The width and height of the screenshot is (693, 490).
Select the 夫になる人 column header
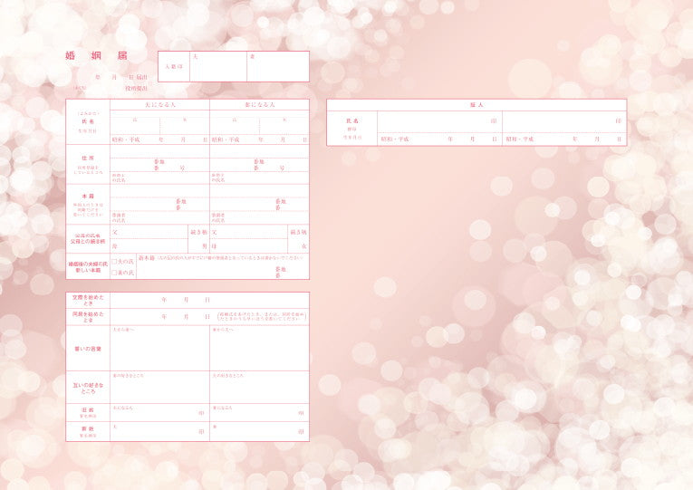[x=159, y=105]
